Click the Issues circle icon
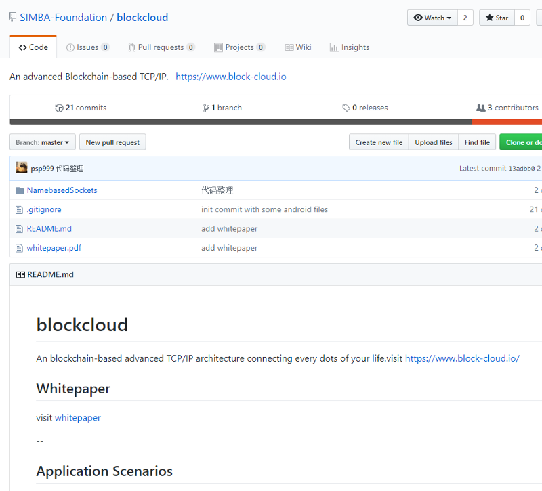Screen dimensions: 542x491 click(x=70, y=47)
